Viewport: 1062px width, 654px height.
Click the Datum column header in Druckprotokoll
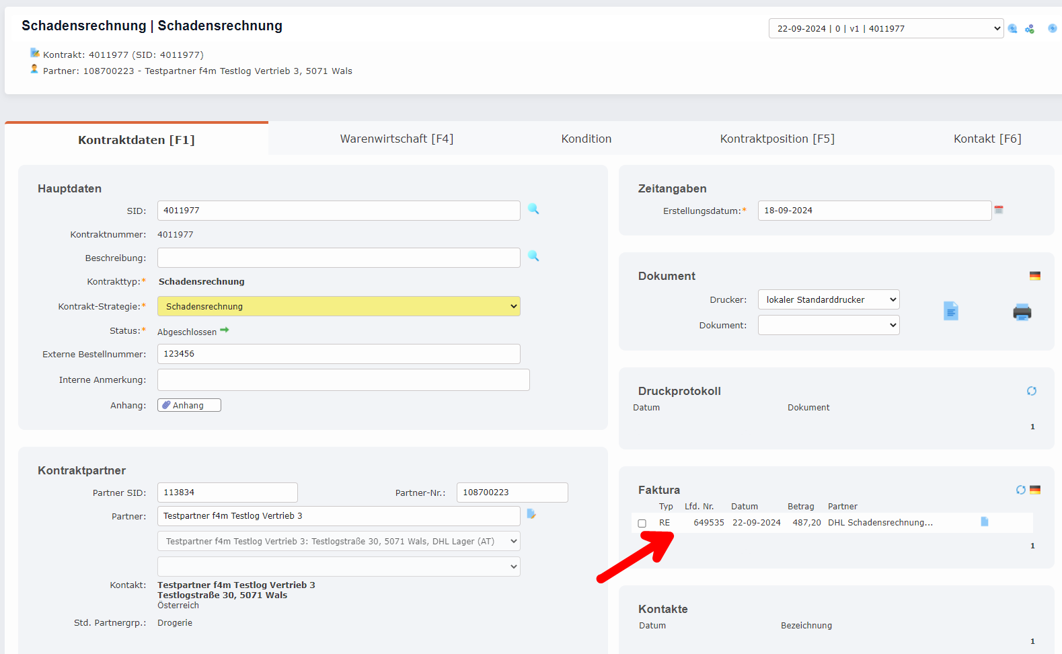pos(646,408)
